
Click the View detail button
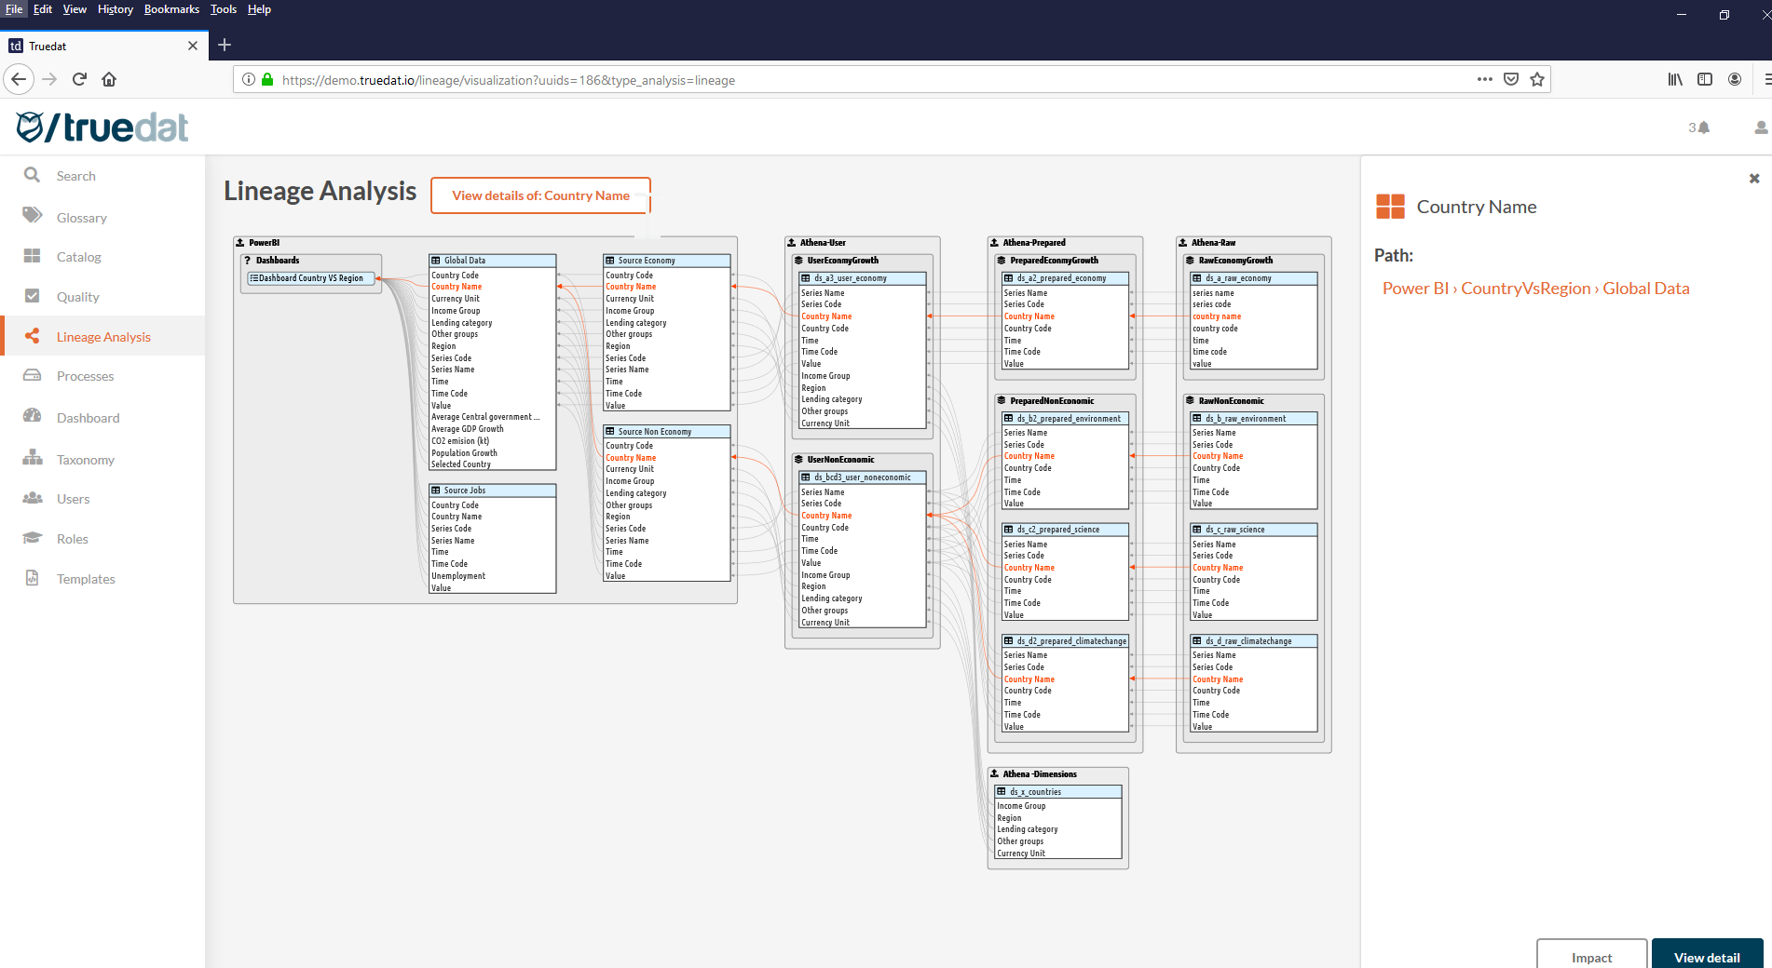pyautogui.click(x=1707, y=956)
